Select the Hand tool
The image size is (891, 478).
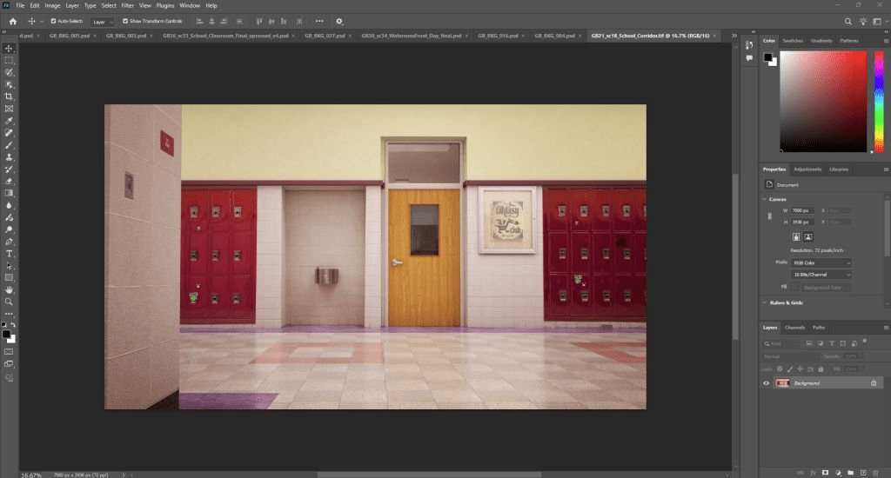tap(9, 290)
